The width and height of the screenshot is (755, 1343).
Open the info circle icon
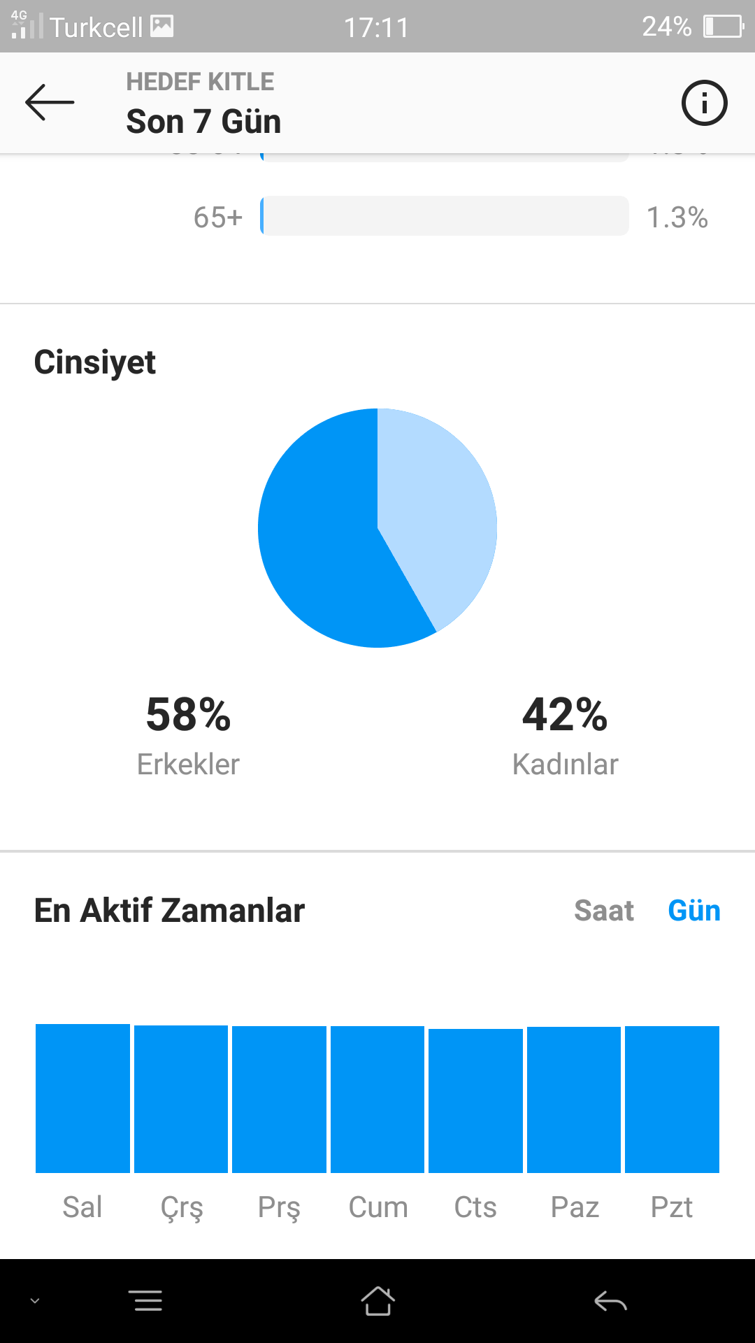click(704, 104)
